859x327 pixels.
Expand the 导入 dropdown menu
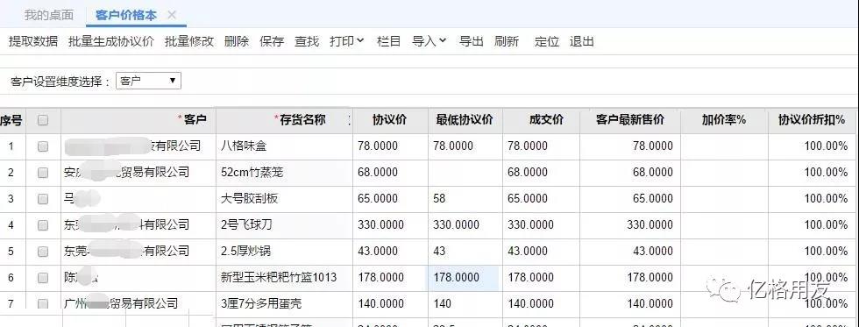coord(429,41)
